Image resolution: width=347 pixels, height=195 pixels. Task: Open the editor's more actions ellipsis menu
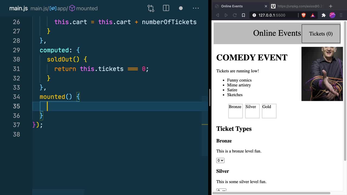pos(196,8)
